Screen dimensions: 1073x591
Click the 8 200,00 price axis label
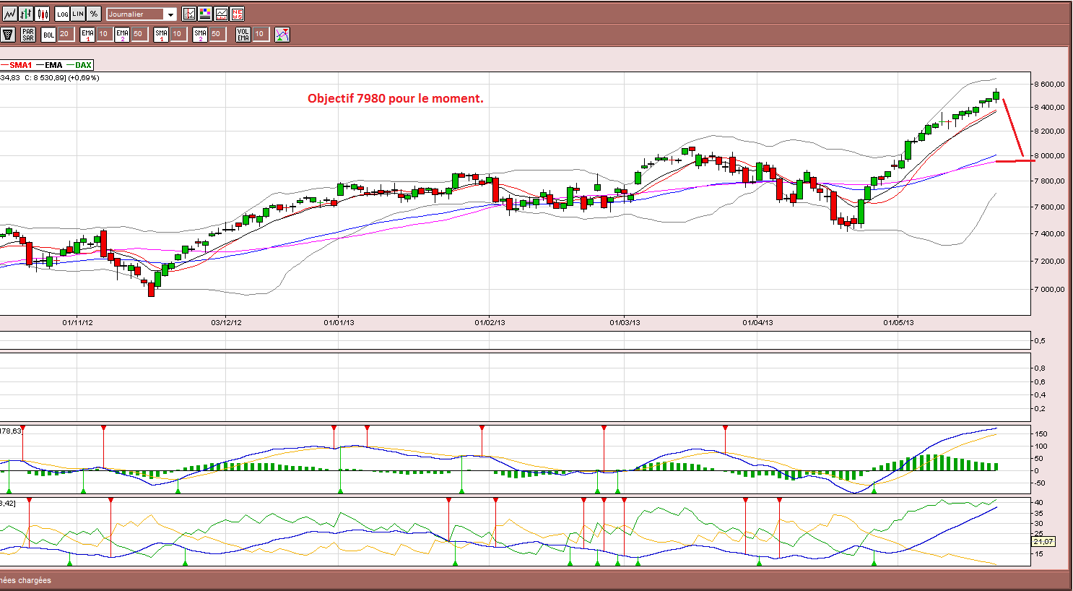tap(1050, 131)
